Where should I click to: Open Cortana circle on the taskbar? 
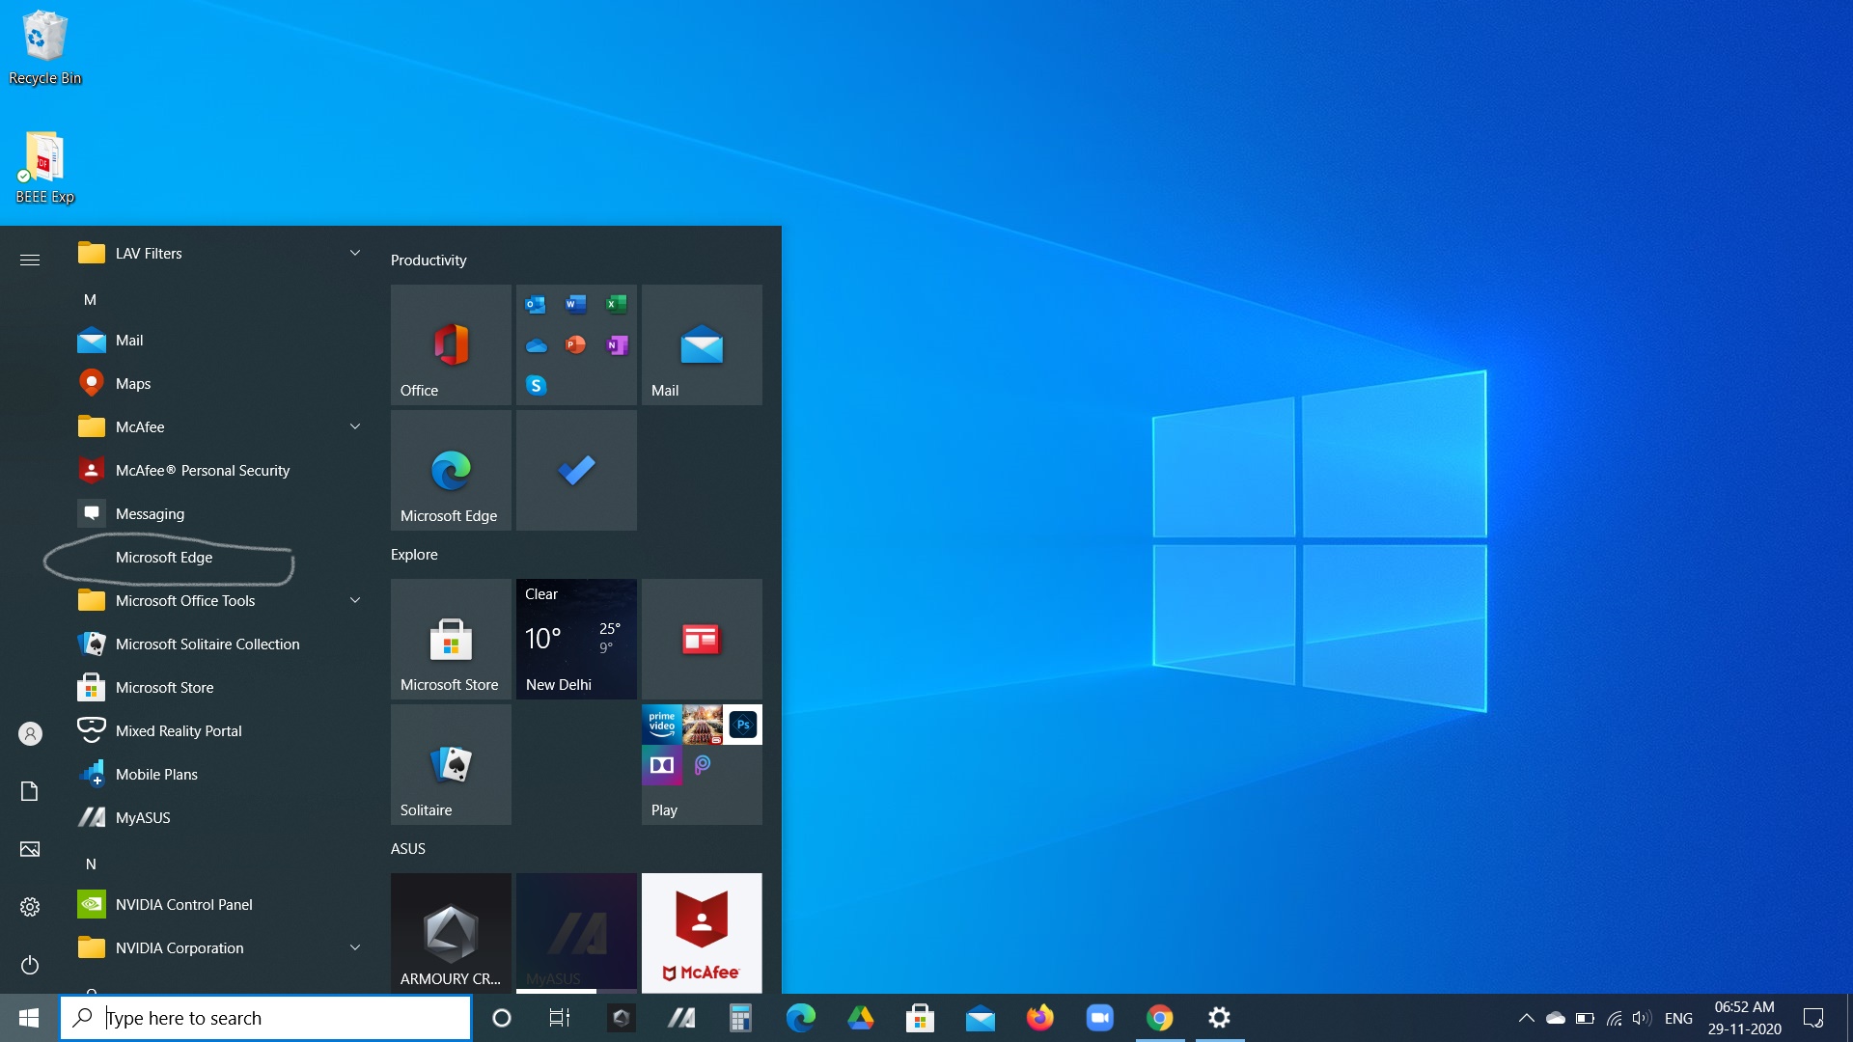tap(502, 1018)
